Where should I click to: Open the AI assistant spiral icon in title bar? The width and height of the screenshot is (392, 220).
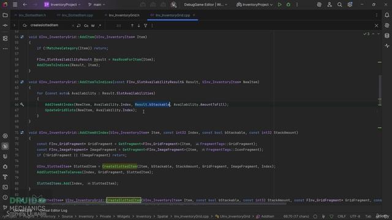(x=319, y=4)
